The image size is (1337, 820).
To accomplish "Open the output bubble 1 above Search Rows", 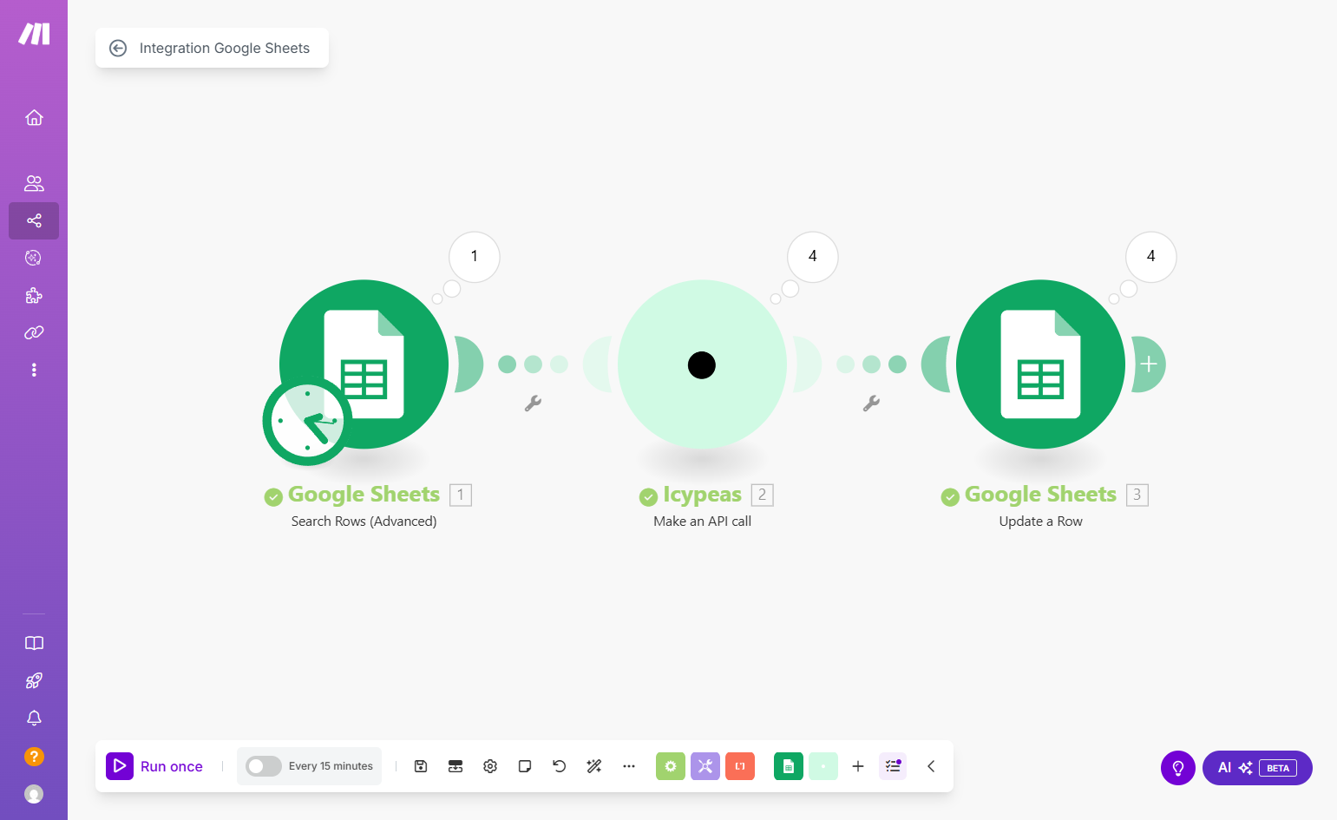I will (474, 257).
